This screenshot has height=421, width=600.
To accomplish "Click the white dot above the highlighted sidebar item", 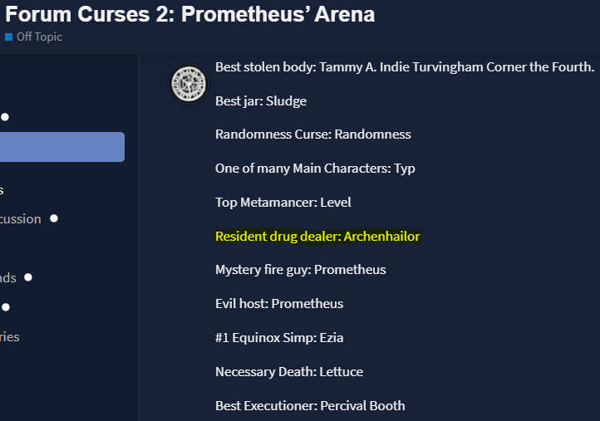I will pyautogui.click(x=5, y=117).
